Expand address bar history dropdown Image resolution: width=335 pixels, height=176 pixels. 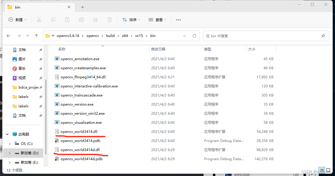[184, 36]
